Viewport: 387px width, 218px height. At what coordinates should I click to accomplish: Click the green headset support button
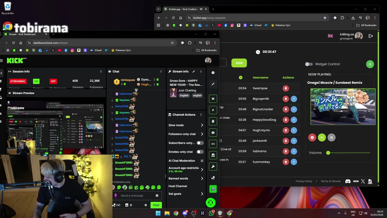tap(210, 203)
